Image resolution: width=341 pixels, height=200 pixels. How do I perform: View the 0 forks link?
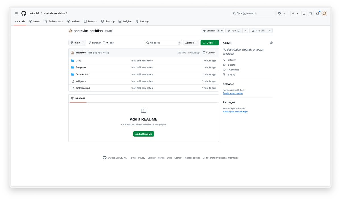(229, 75)
